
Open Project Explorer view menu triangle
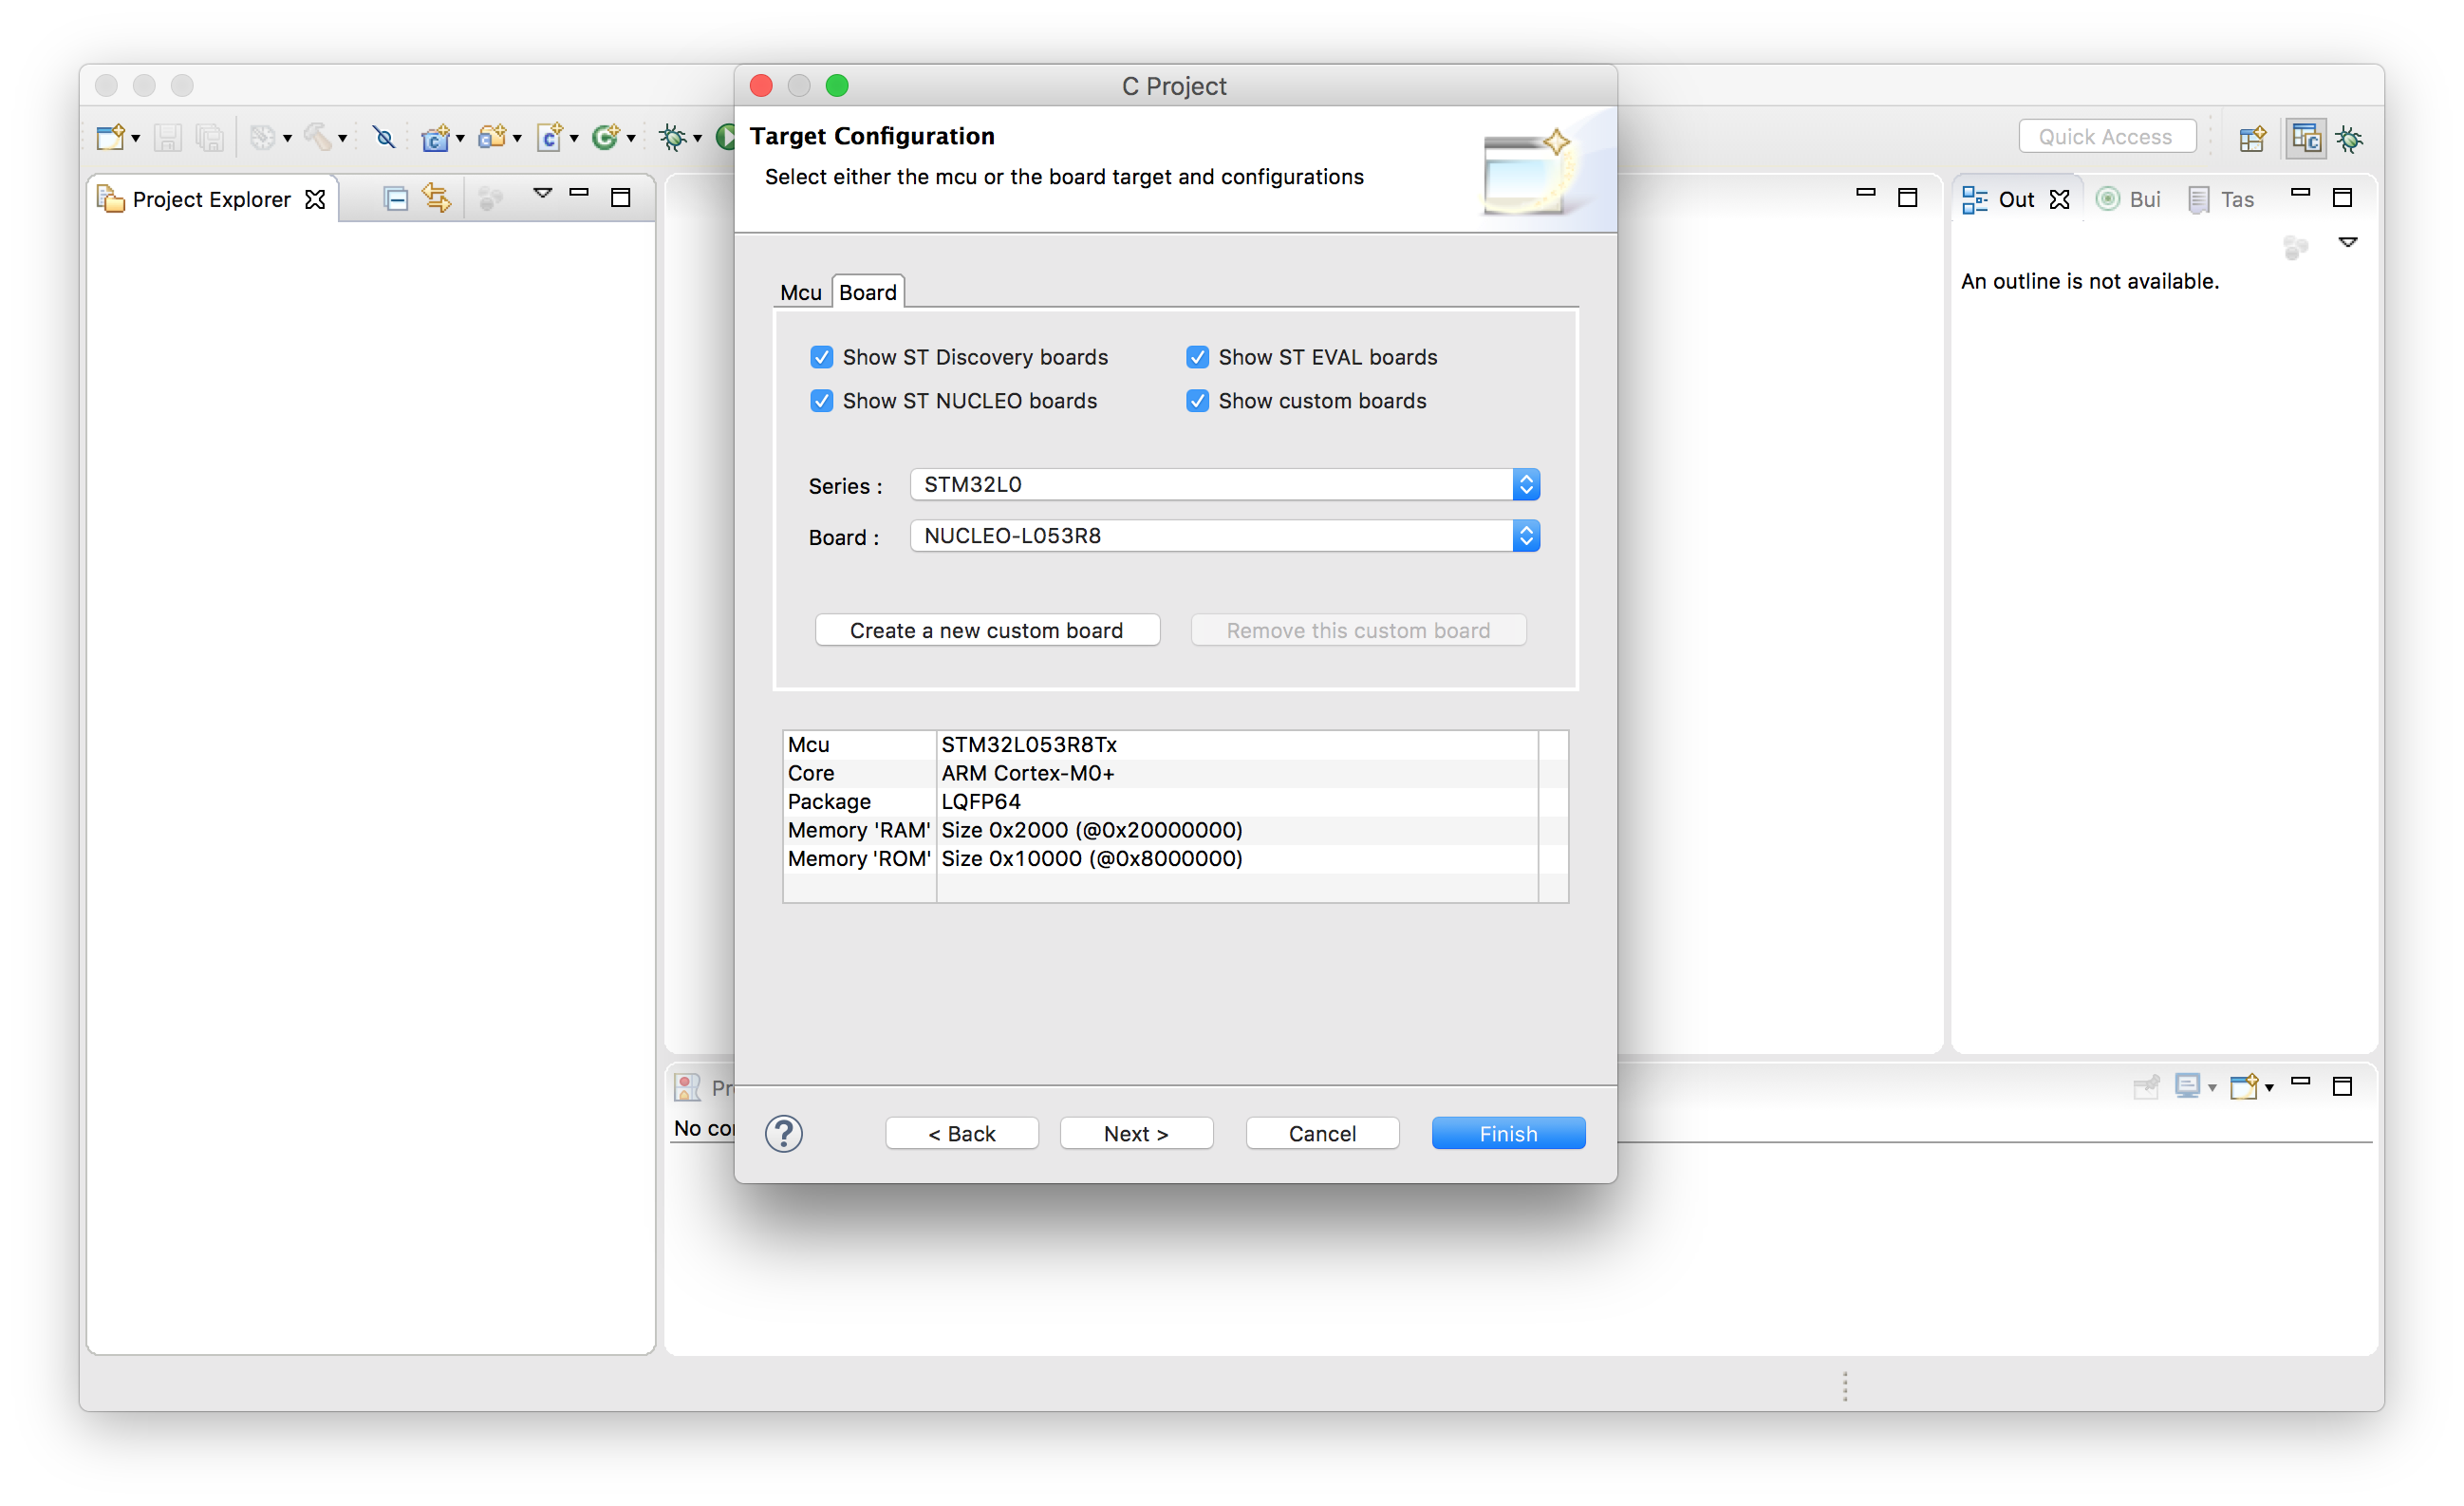[543, 193]
